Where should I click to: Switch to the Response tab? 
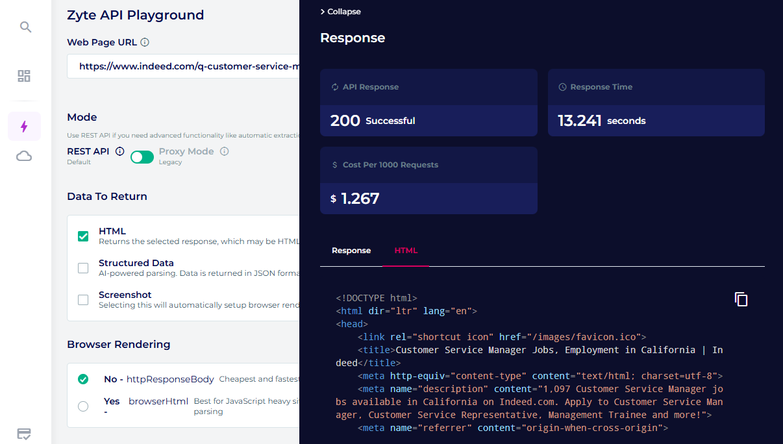pyautogui.click(x=351, y=250)
